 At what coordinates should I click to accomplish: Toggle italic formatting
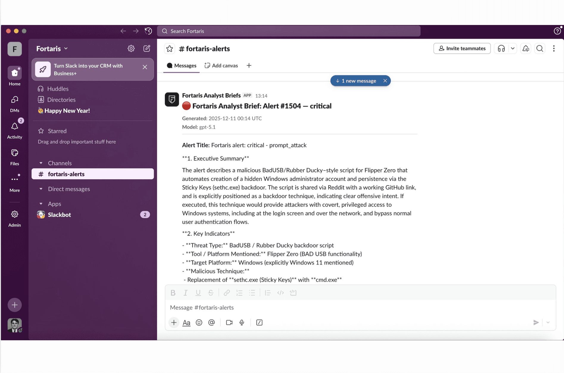[x=185, y=293]
